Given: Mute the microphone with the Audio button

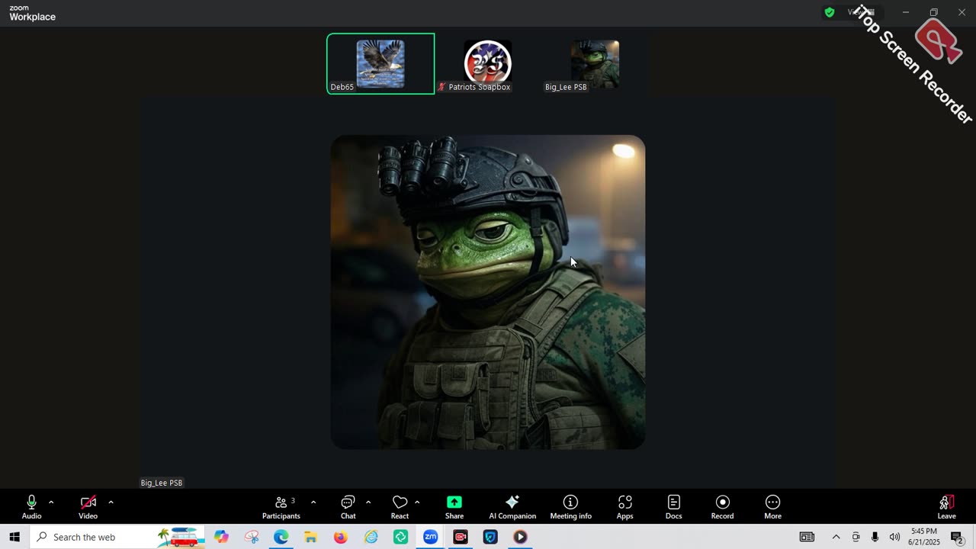Looking at the screenshot, I should point(31,506).
